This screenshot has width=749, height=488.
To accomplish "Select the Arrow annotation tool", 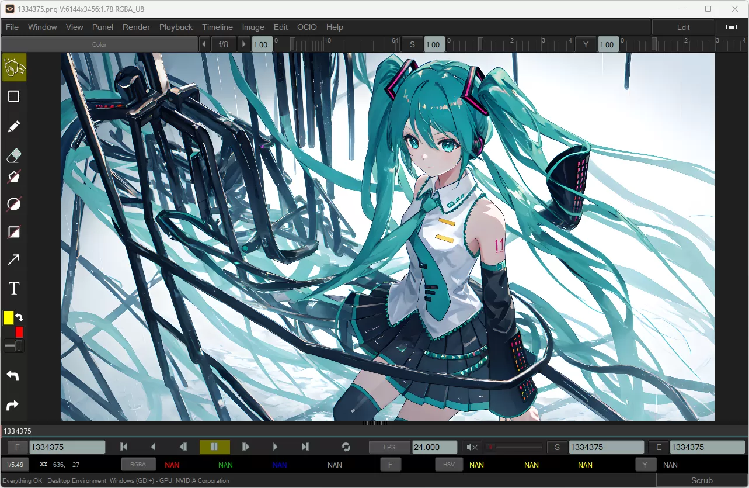I will click(x=13, y=259).
